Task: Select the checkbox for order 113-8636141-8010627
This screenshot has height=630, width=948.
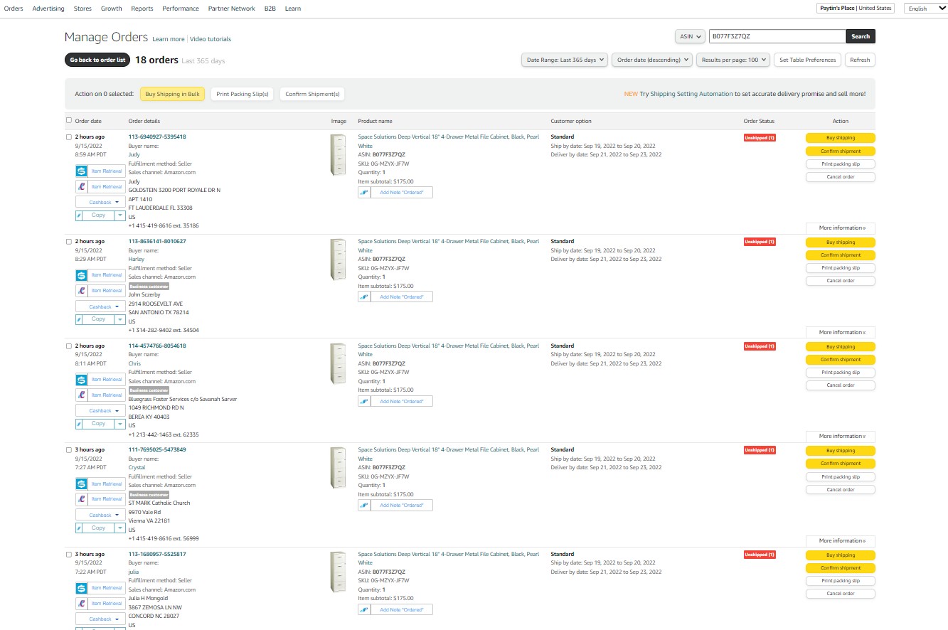Action: click(69, 242)
